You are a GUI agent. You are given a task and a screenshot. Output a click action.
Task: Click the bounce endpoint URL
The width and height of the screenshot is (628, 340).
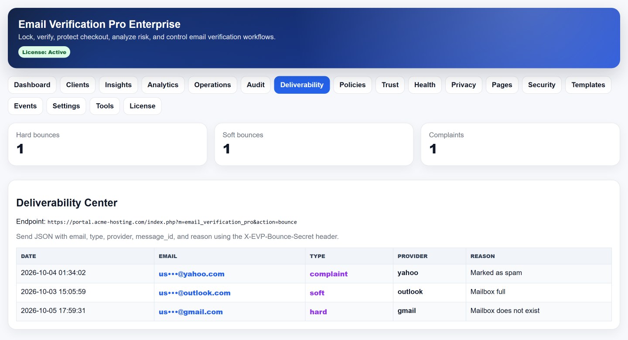pos(172,222)
